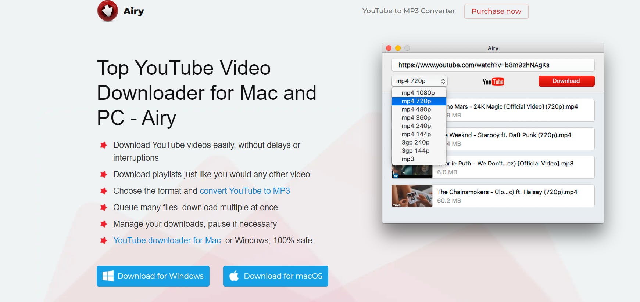Click the YouTube URL input field

(493, 65)
